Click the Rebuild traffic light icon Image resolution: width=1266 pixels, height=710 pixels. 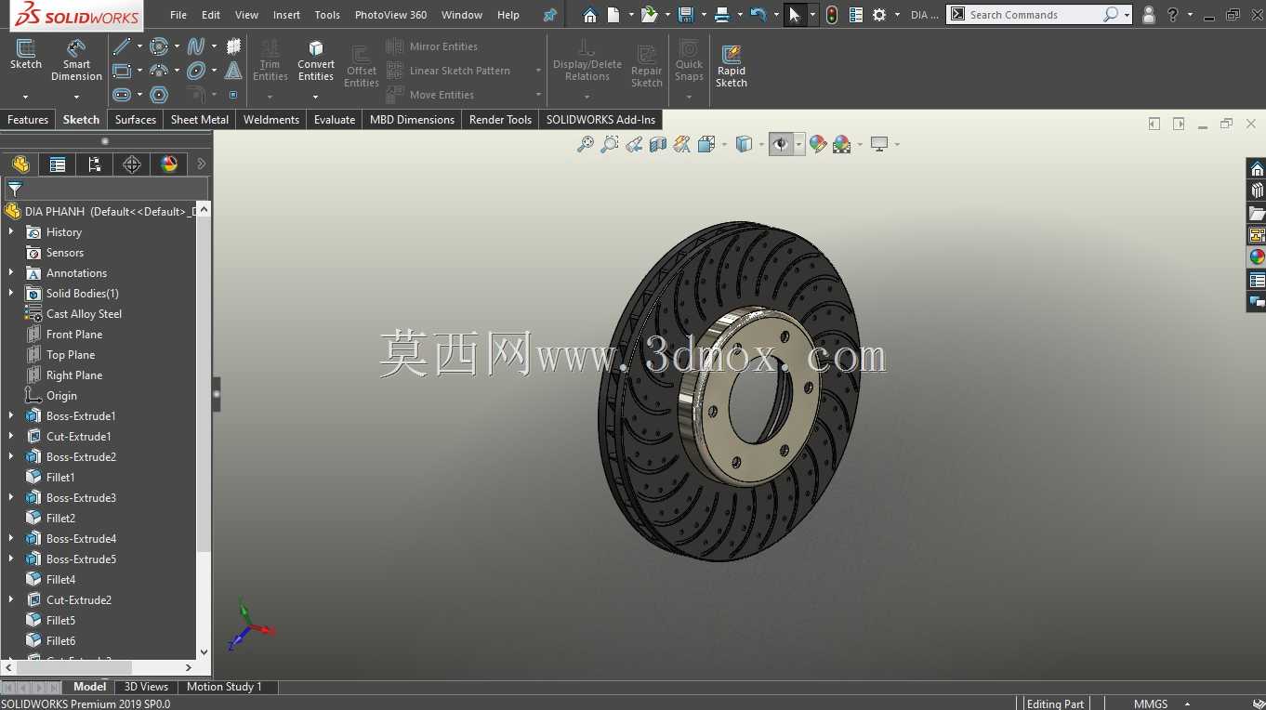[x=832, y=15]
